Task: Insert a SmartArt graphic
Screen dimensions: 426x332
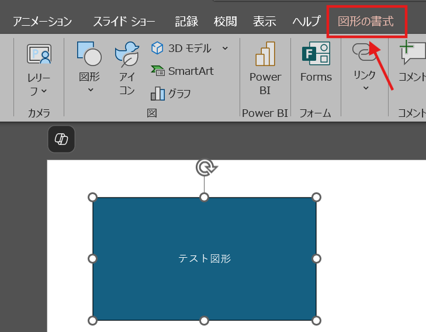Action: point(182,71)
